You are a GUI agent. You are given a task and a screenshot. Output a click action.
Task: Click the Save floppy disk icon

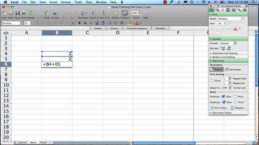(x=17, y=13)
